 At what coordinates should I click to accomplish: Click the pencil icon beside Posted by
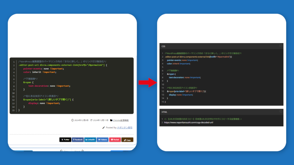103,127
